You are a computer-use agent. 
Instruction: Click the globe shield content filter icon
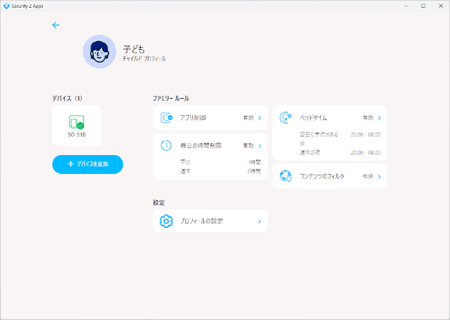coord(286,176)
